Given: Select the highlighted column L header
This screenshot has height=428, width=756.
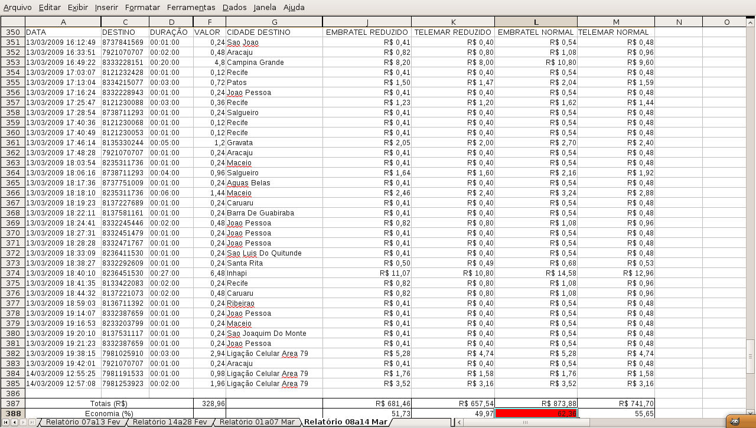Looking at the screenshot, I should [536, 22].
